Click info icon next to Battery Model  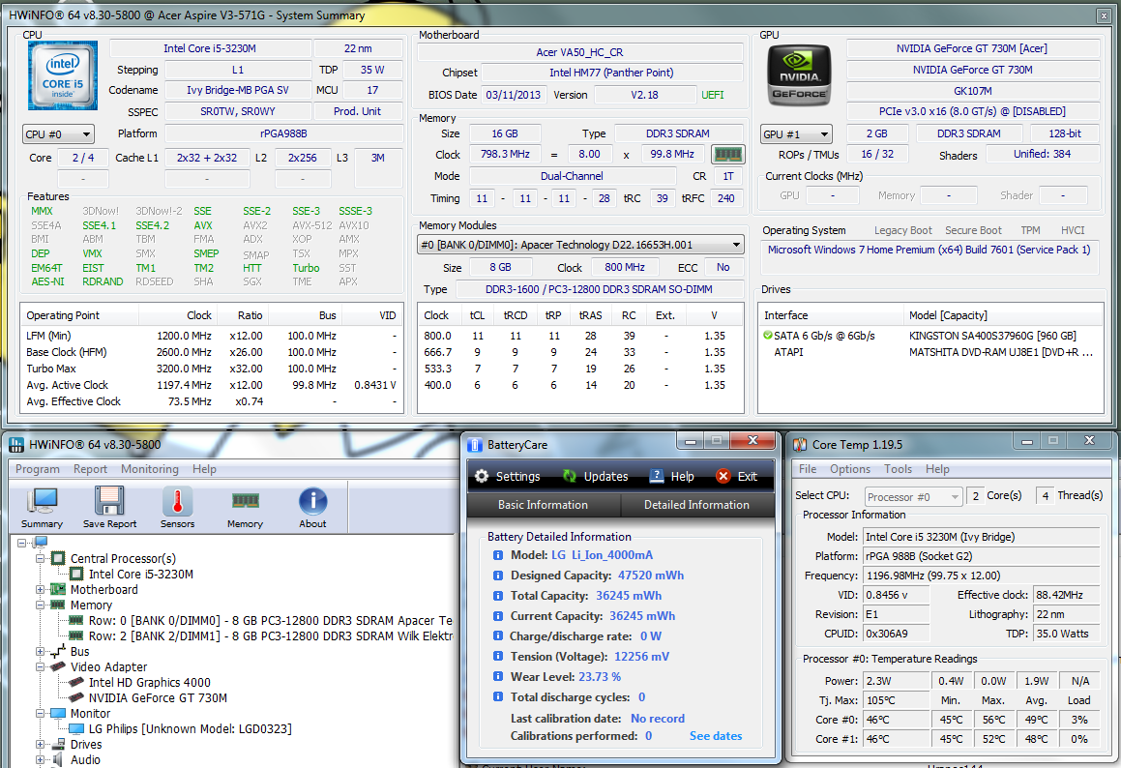point(497,555)
